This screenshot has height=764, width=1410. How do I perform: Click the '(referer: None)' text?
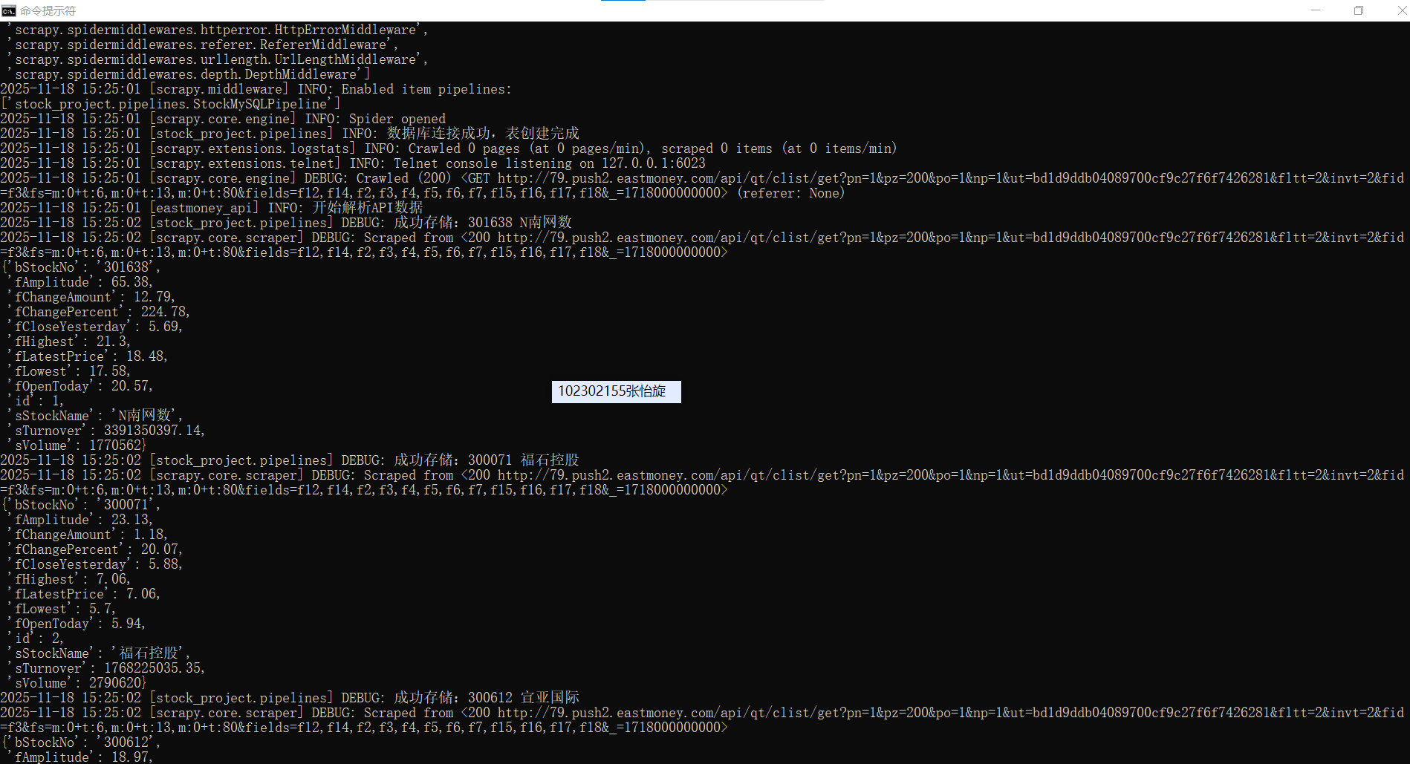[x=790, y=193]
